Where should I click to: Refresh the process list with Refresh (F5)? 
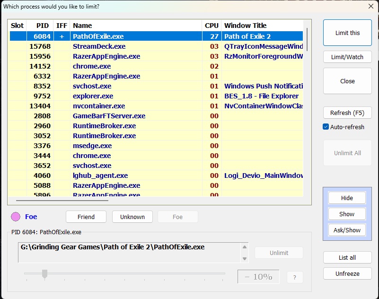[347, 113]
